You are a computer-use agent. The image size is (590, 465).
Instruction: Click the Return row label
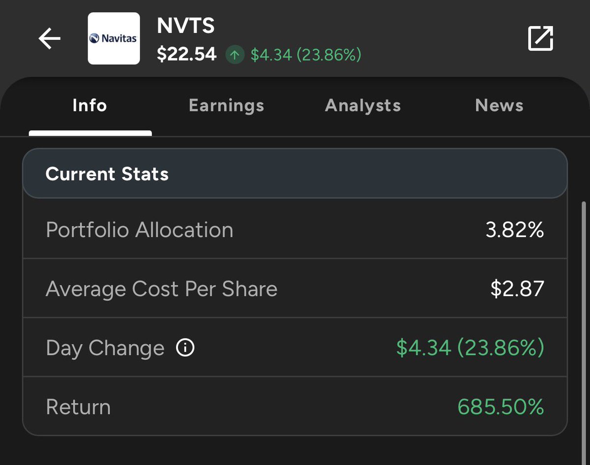[78, 407]
